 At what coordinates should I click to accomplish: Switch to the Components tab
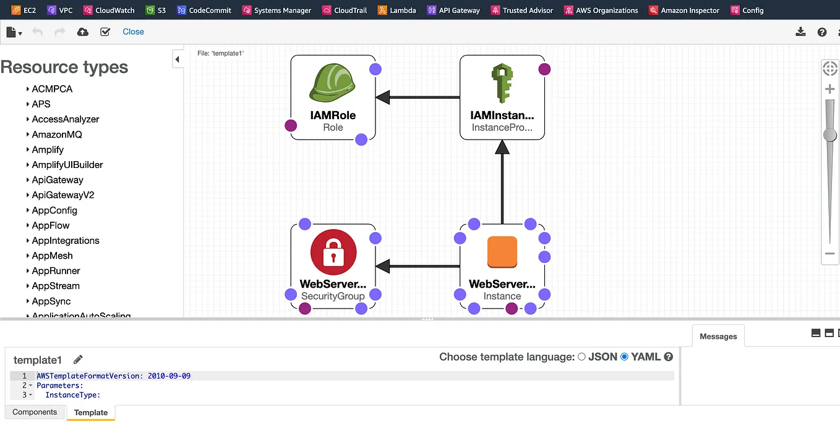pyautogui.click(x=35, y=412)
